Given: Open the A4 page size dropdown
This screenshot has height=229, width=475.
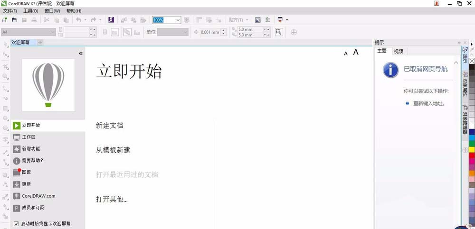Looking at the screenshot, I should point(53,32).
